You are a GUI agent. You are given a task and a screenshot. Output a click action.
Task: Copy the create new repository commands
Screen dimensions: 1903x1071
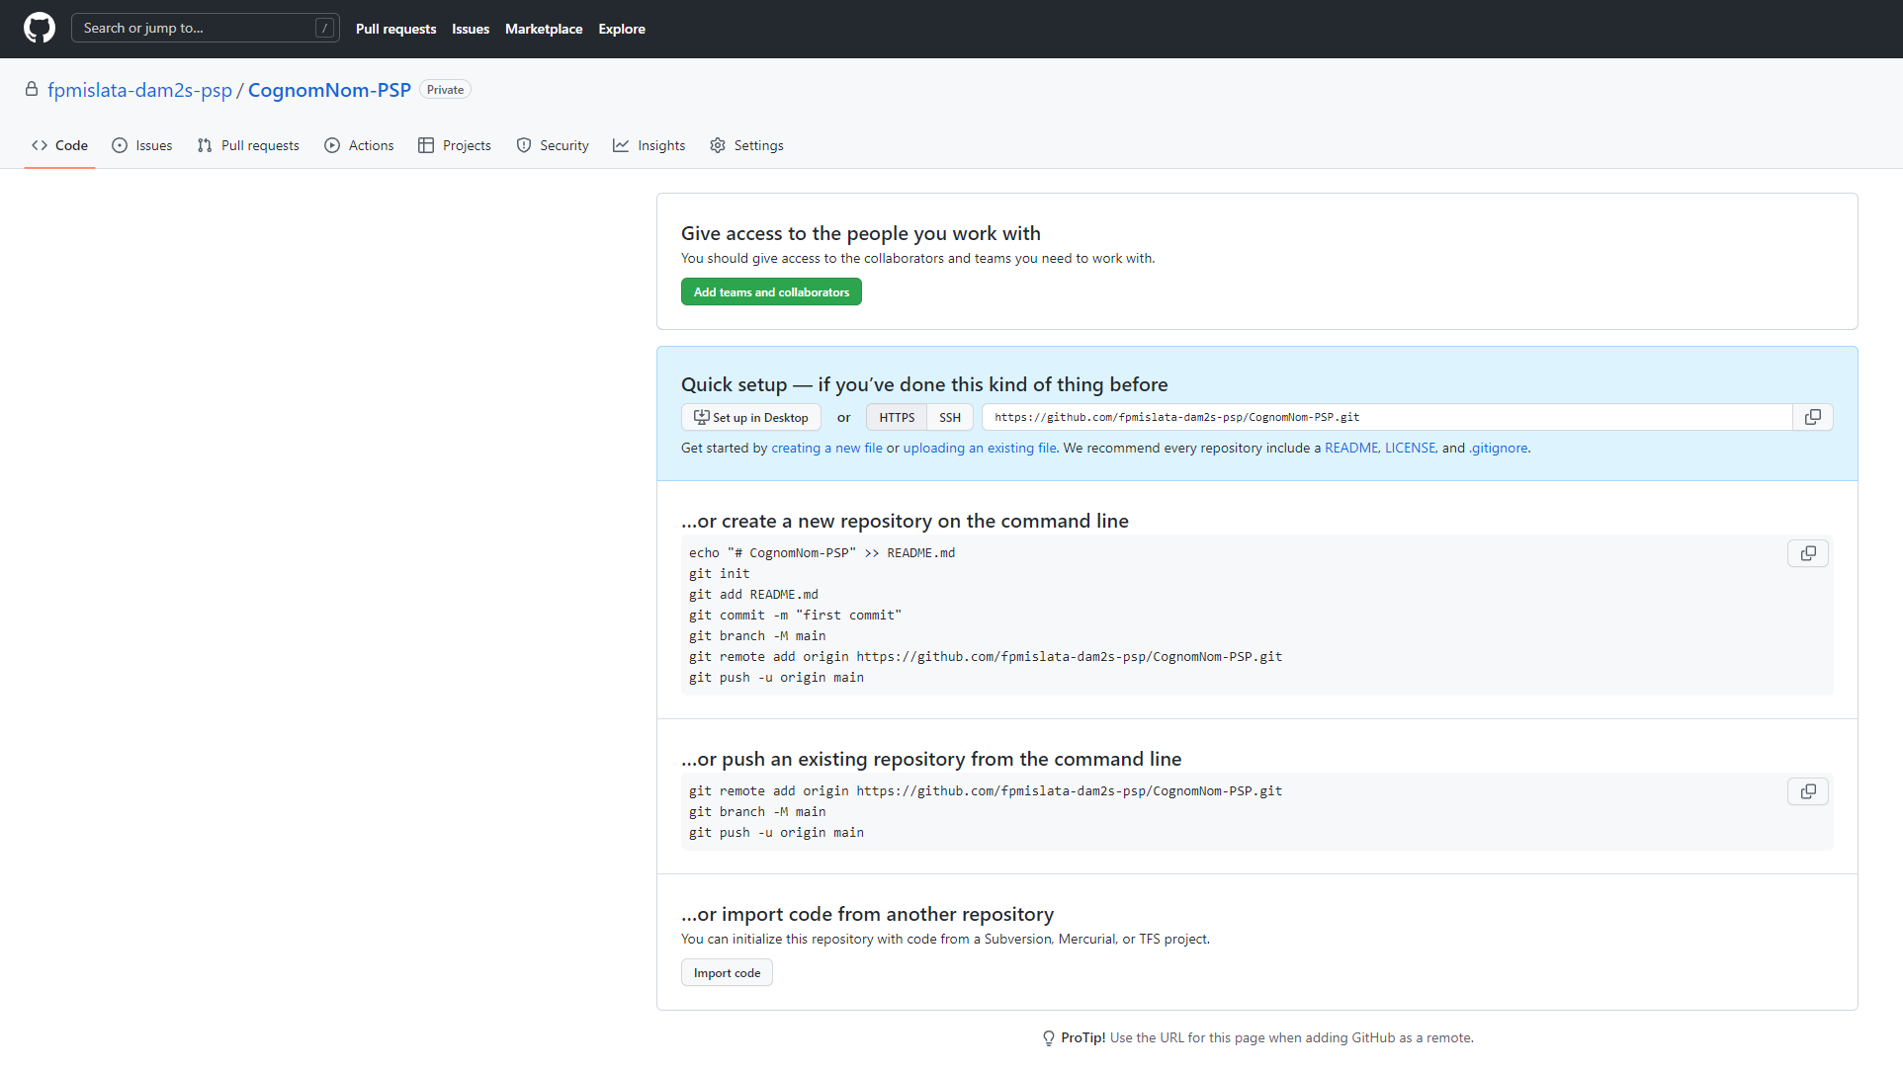(x=1808, y=553)
